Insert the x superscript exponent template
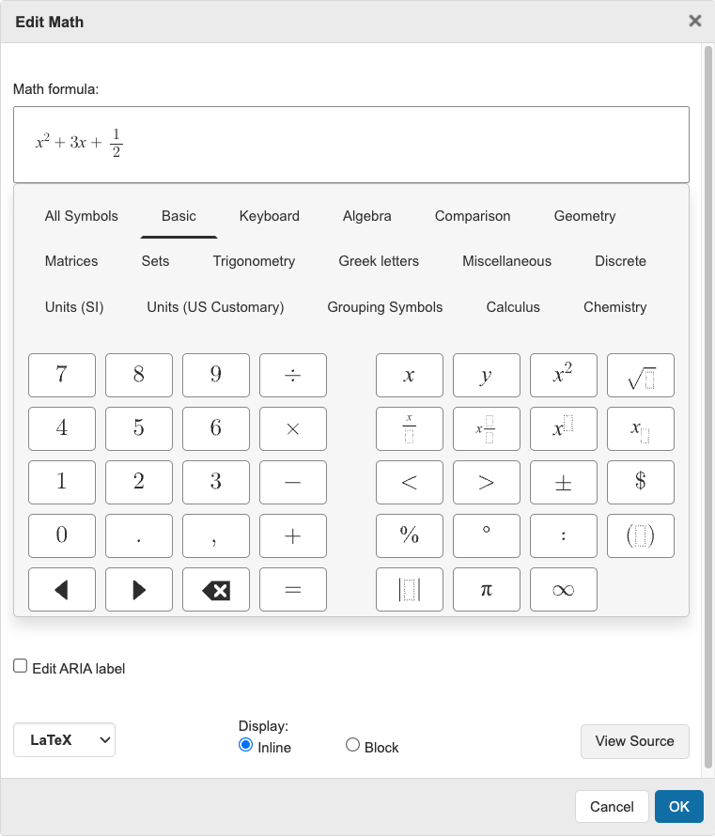715x837 pixels. pyautogui.click(x=564, y=428)
